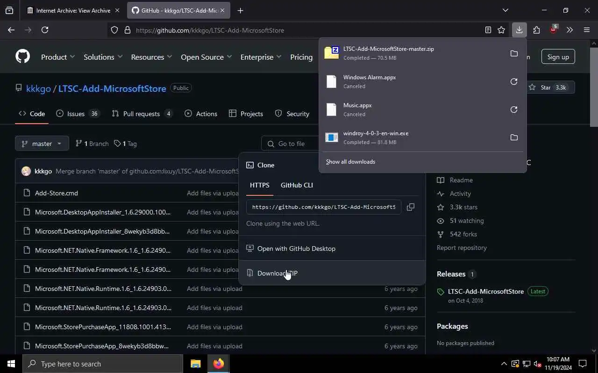Viewport: 598px width, 373px height.
Task: Open the Actions tab
Action: tap(201, 114)
